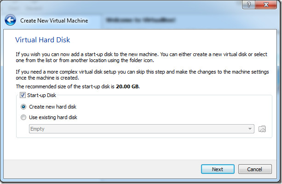Click the bold 20.00 GB recommended size text
The height and width of the screenshot is (184, 282).
(x=127, y=86)
